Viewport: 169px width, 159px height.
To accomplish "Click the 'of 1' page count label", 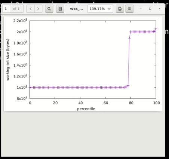I will pyautogui.click(x=16, y=9).
